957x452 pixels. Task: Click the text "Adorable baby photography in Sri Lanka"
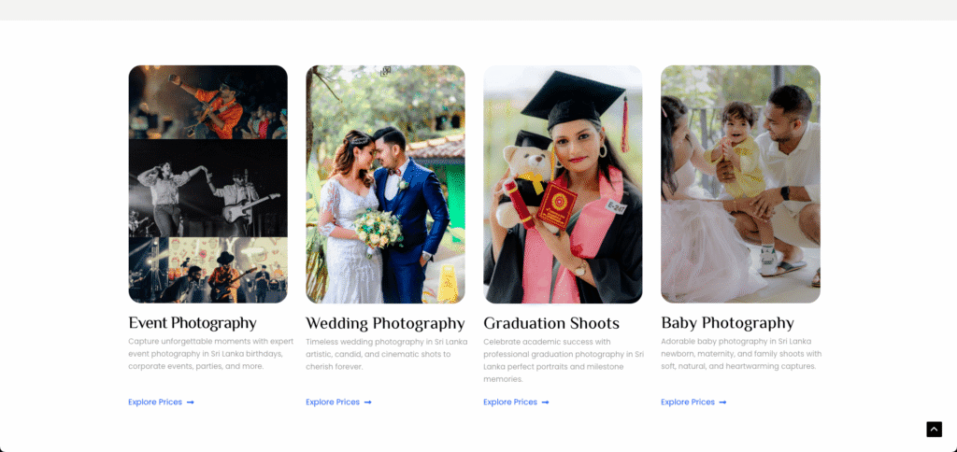coord(736,342)
